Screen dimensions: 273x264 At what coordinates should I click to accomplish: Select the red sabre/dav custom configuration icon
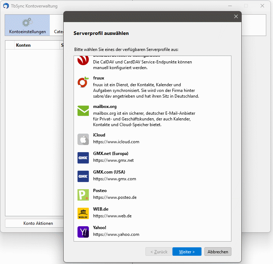point(83,60)
